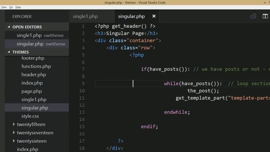
Task: Click the endwhile; keyword
Action: (x=177, y=112)
